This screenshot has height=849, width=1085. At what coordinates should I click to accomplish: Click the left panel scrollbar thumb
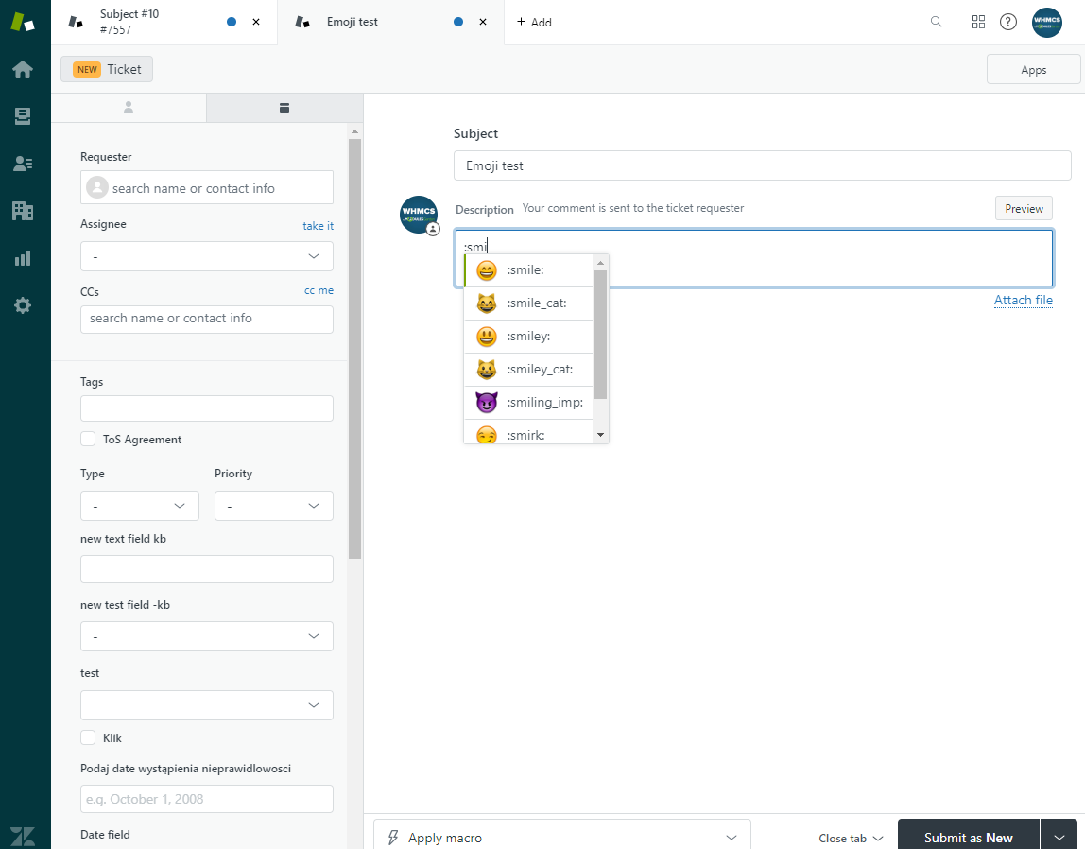click(x=355, y=349)
